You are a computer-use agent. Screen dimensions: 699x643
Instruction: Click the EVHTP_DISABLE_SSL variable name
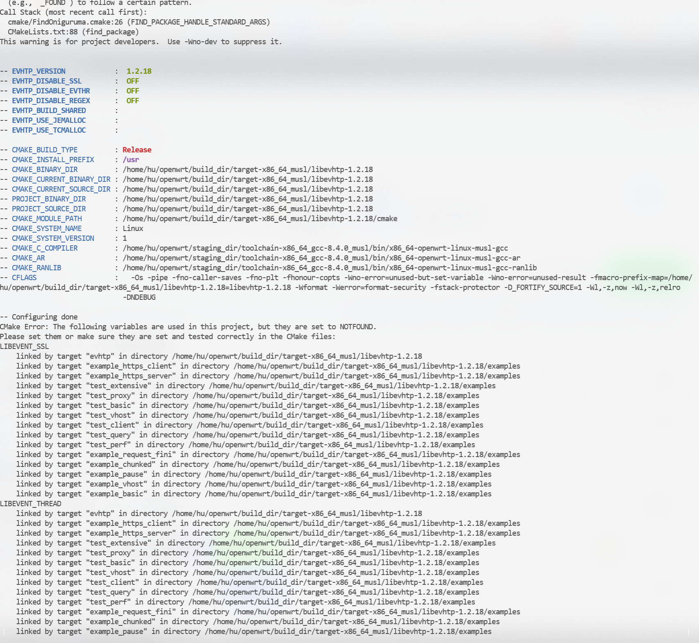(47, 81)
